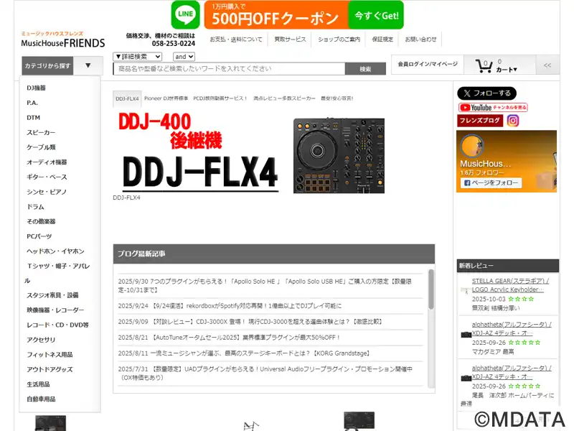Follow the Facebook page ページをフォロー
The image size is (574, 431).
491,183
